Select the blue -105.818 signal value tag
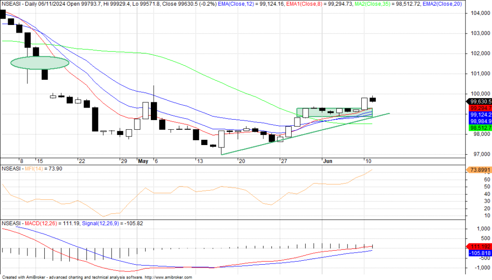The width and height of the screenshot is (492, 280). pos(480,253)
